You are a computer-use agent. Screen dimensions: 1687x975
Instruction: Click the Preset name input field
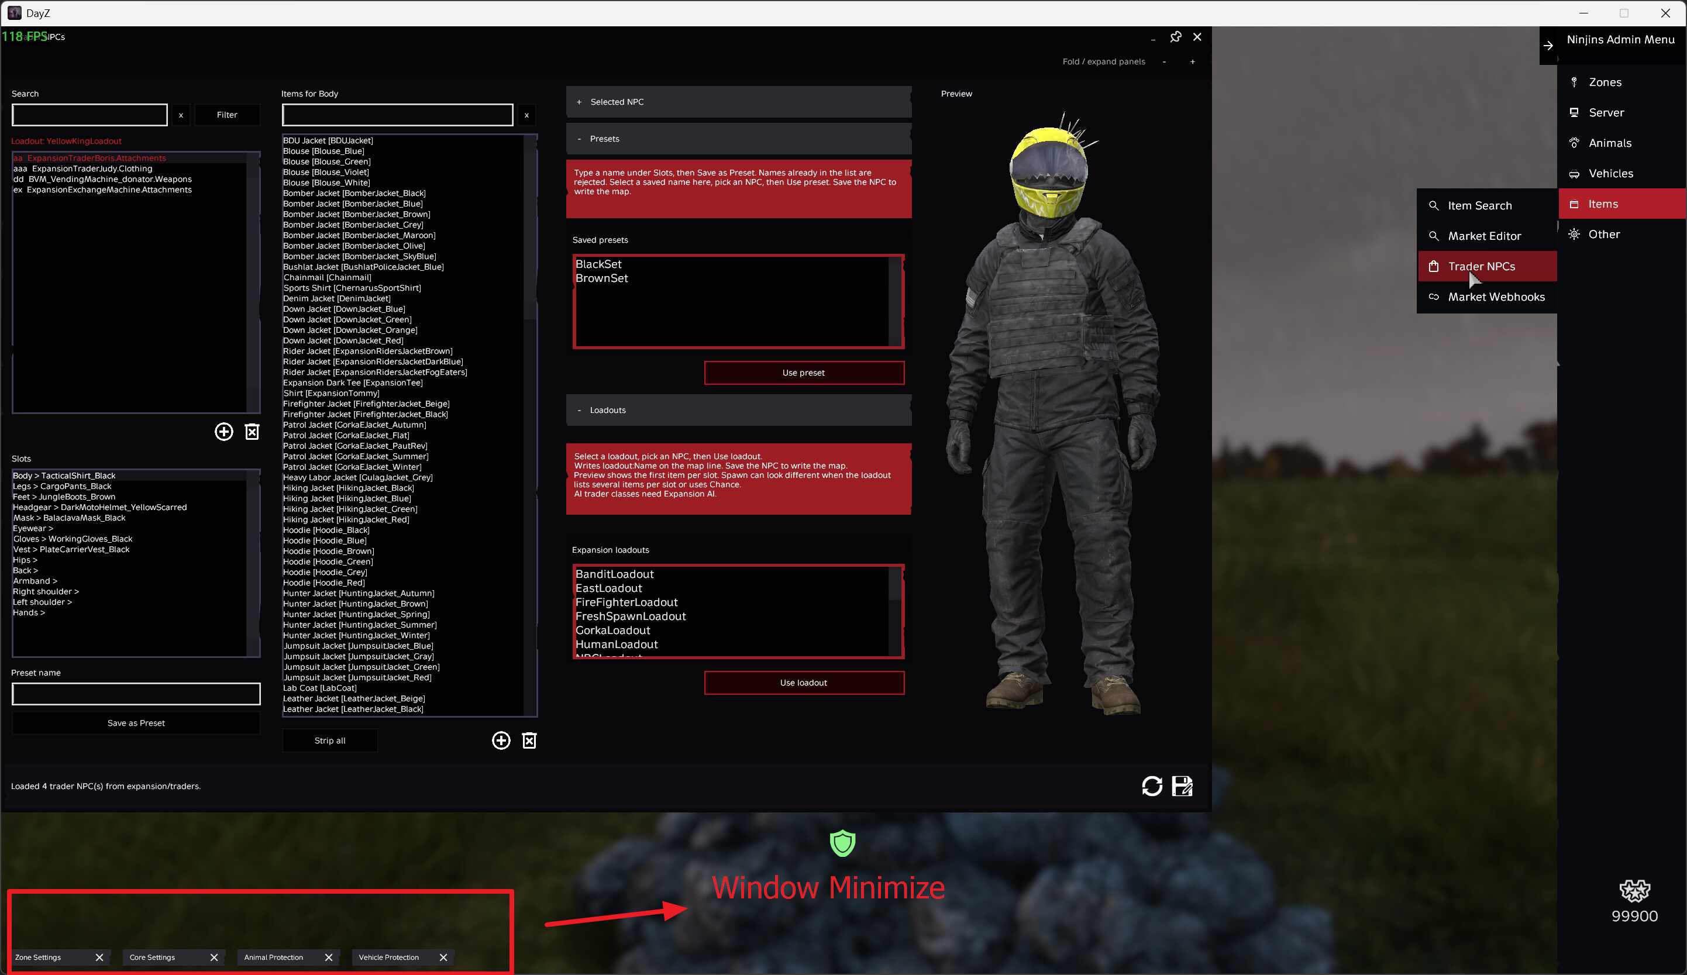(x=136, y=694)
